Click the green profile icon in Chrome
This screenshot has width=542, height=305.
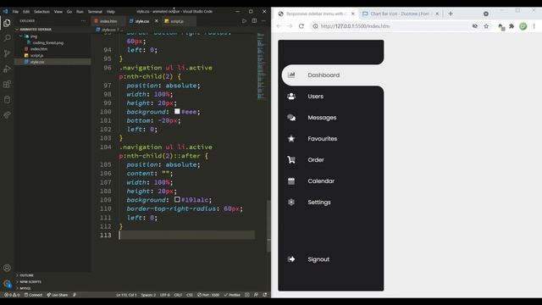[x=523, y=26]
